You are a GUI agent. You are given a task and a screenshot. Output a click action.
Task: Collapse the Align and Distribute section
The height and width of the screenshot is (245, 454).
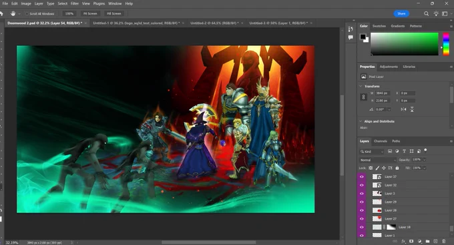click(x=361, y=121)
